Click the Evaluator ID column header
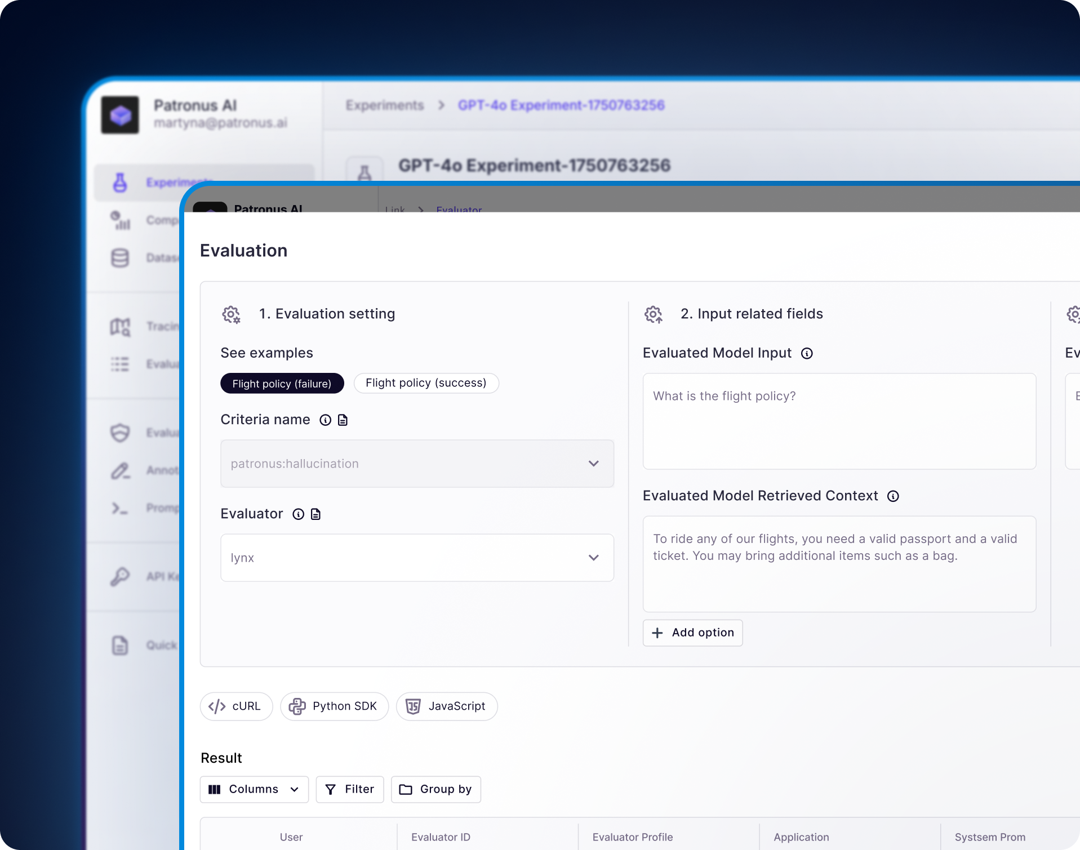 pos(441,837)
